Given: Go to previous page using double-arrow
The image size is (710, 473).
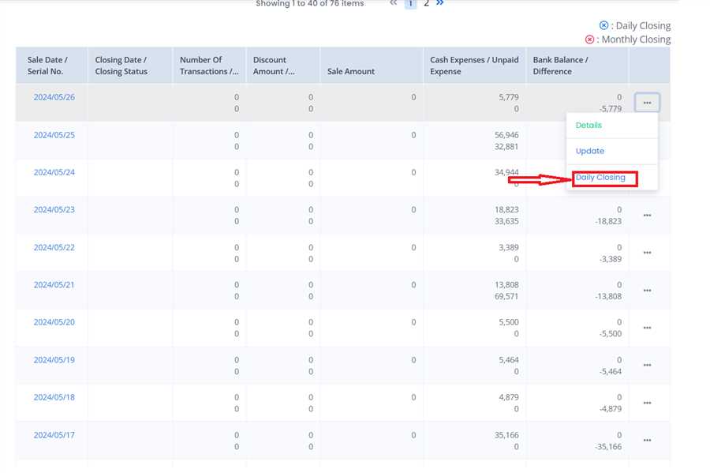Looking at the screenshot, I should pyautogui.click(x=394, y=3).
